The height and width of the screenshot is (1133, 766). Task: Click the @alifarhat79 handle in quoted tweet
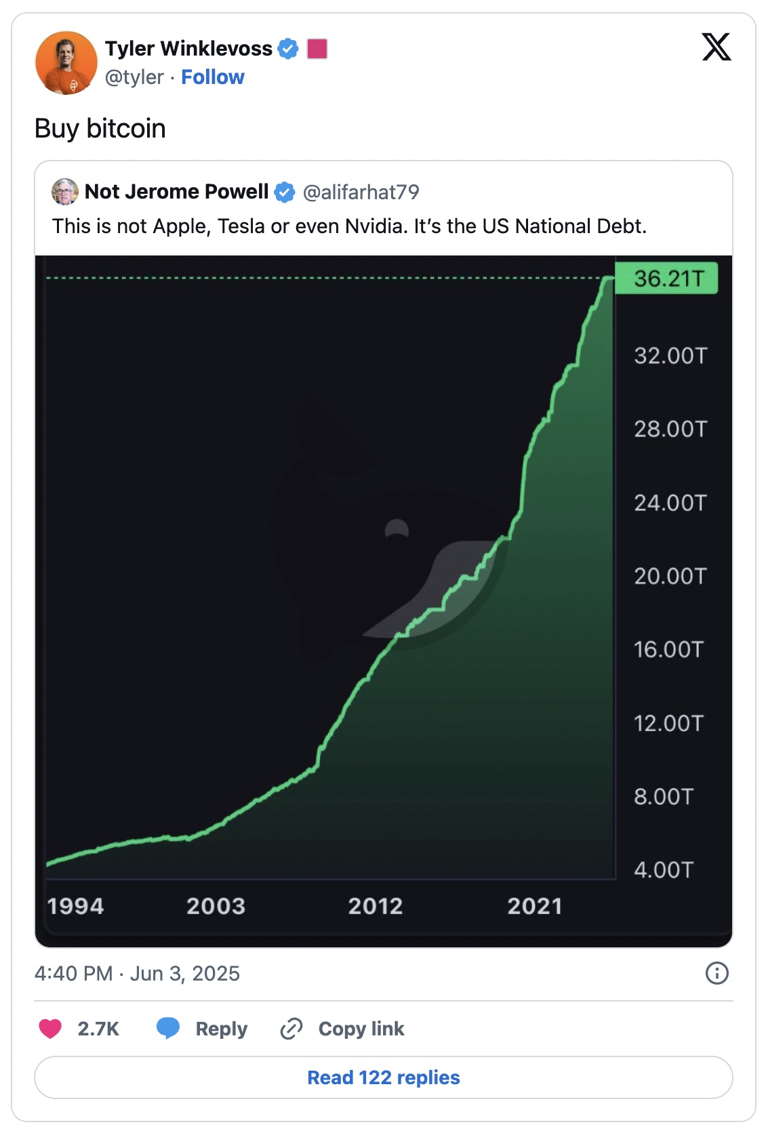[361, 192]
